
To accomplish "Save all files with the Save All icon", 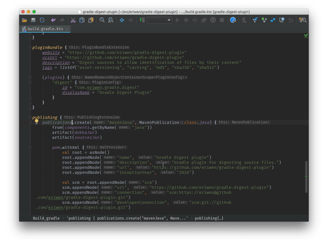I will [x=33, y=20].
